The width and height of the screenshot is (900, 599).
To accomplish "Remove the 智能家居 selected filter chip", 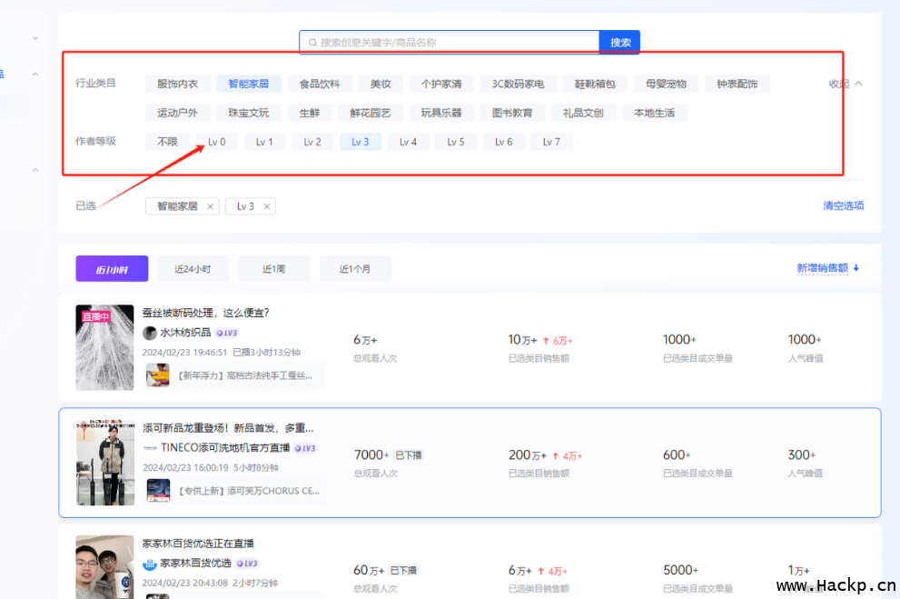I will pos(211,206).
